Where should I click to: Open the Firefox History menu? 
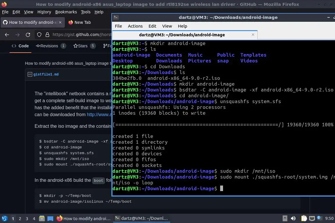(44, 12)
